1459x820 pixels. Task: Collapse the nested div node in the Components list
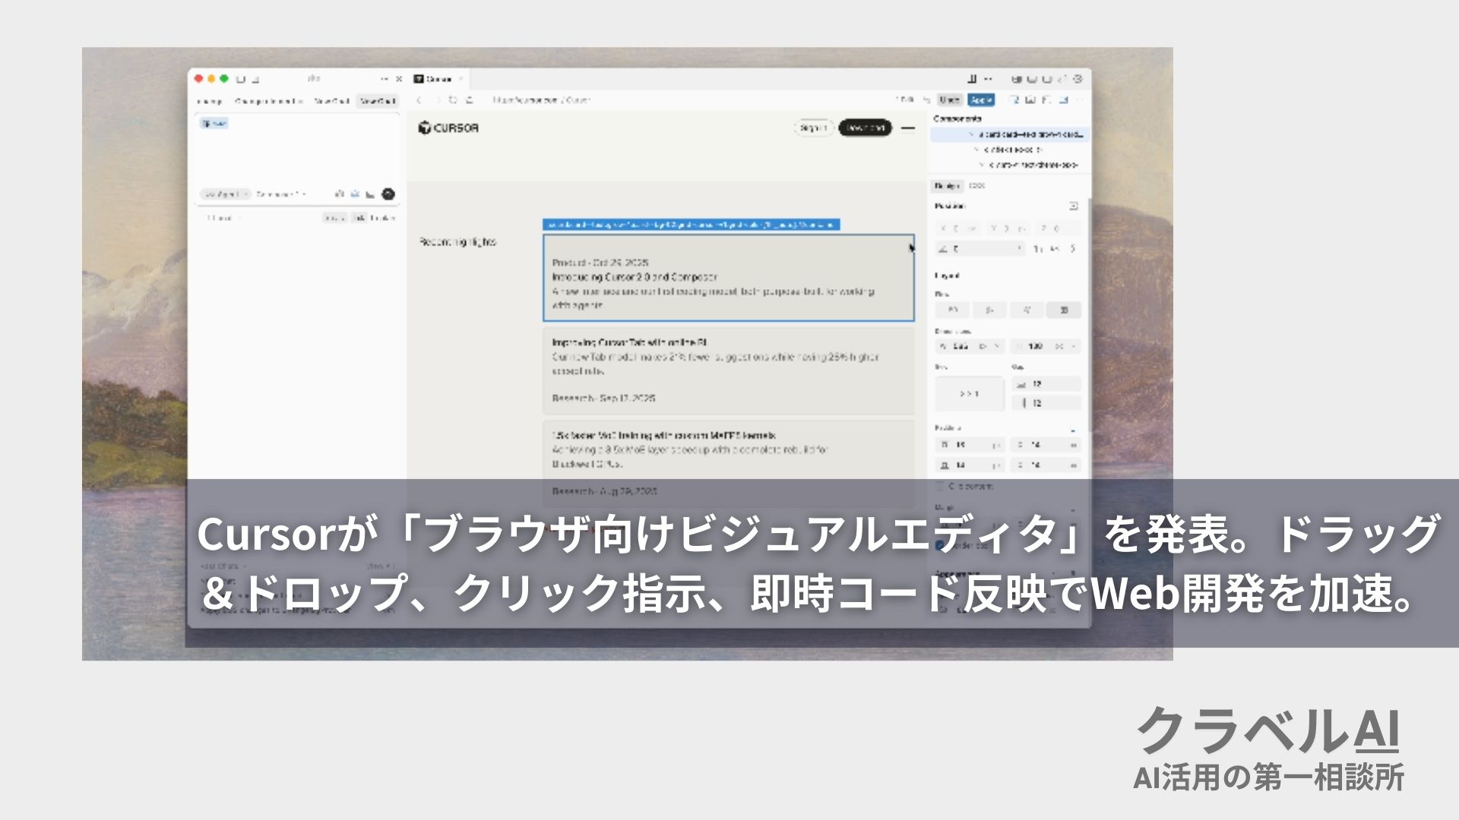(976, 150)
